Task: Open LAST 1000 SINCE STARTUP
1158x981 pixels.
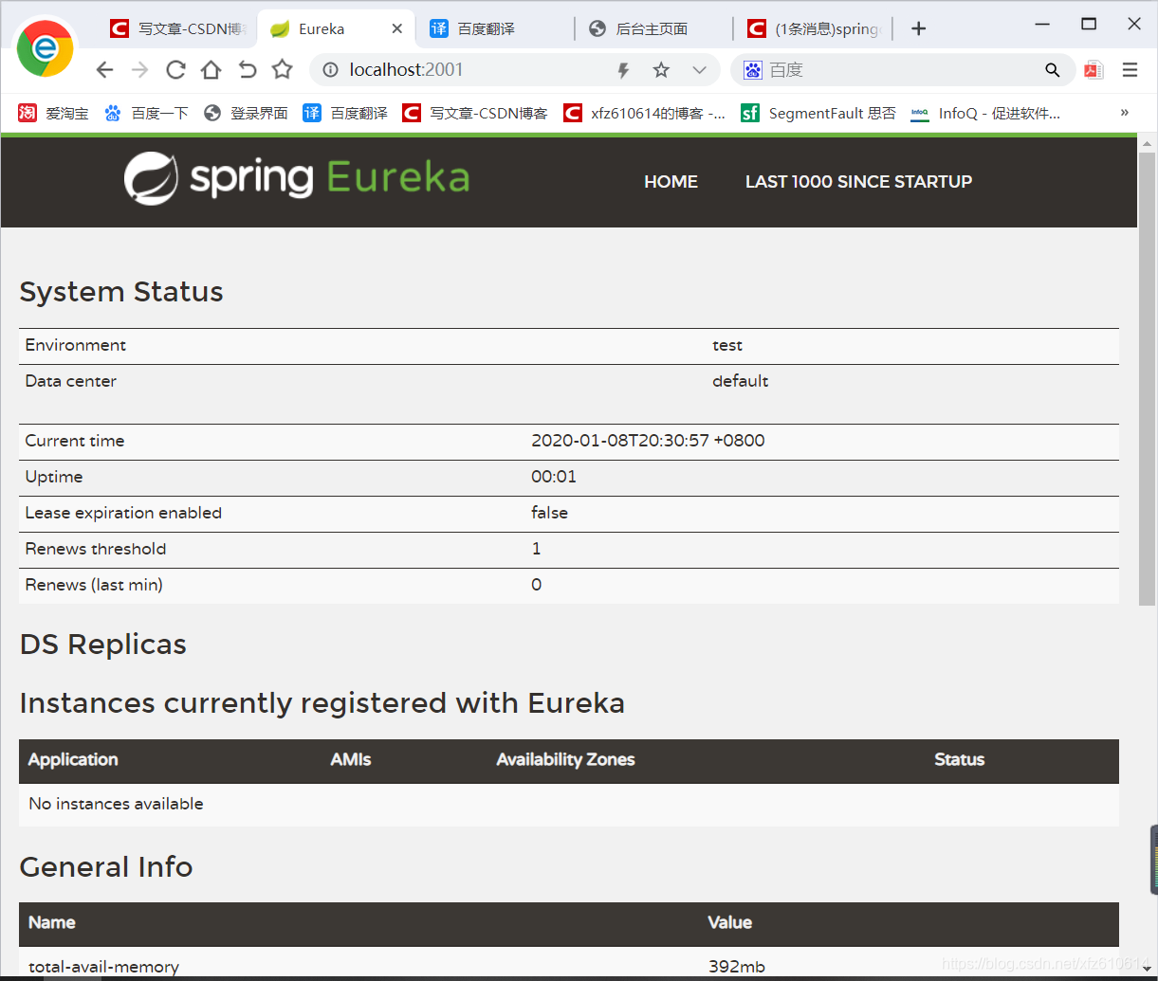Action: click(858, 181)
